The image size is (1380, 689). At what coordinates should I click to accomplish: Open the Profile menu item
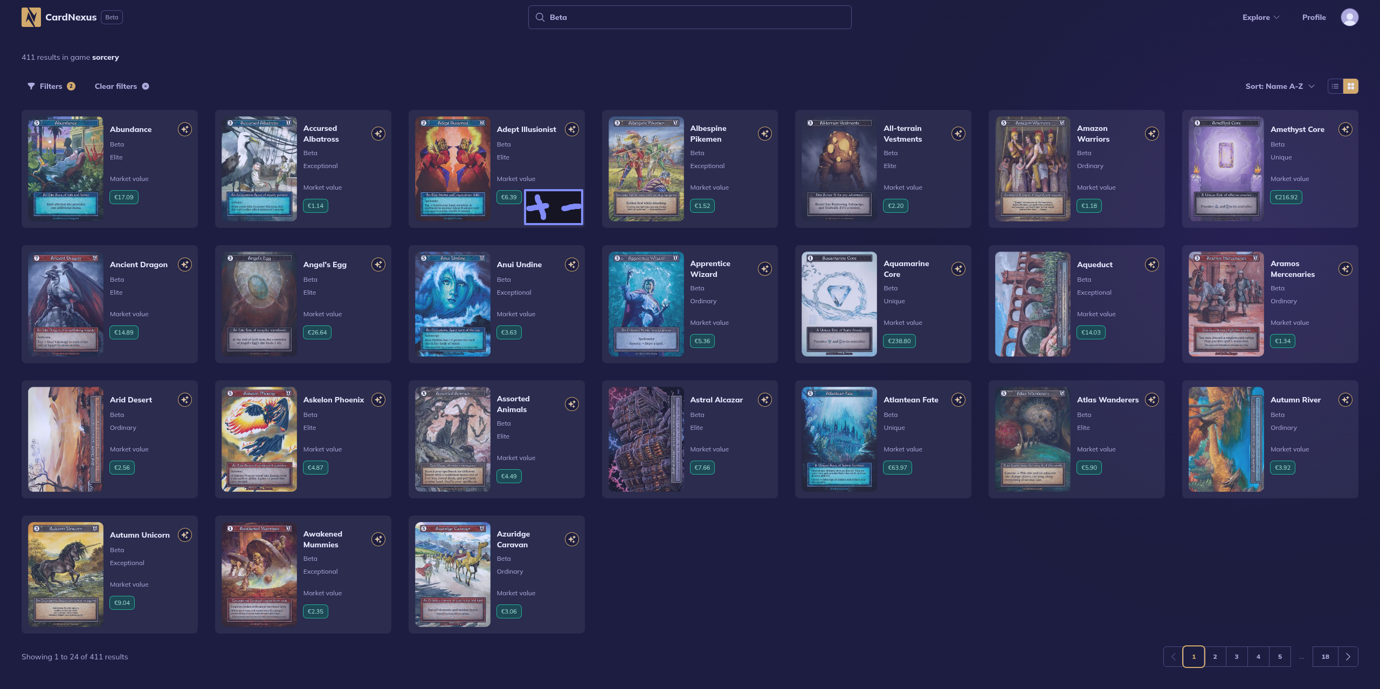[x=1314, y=17]
